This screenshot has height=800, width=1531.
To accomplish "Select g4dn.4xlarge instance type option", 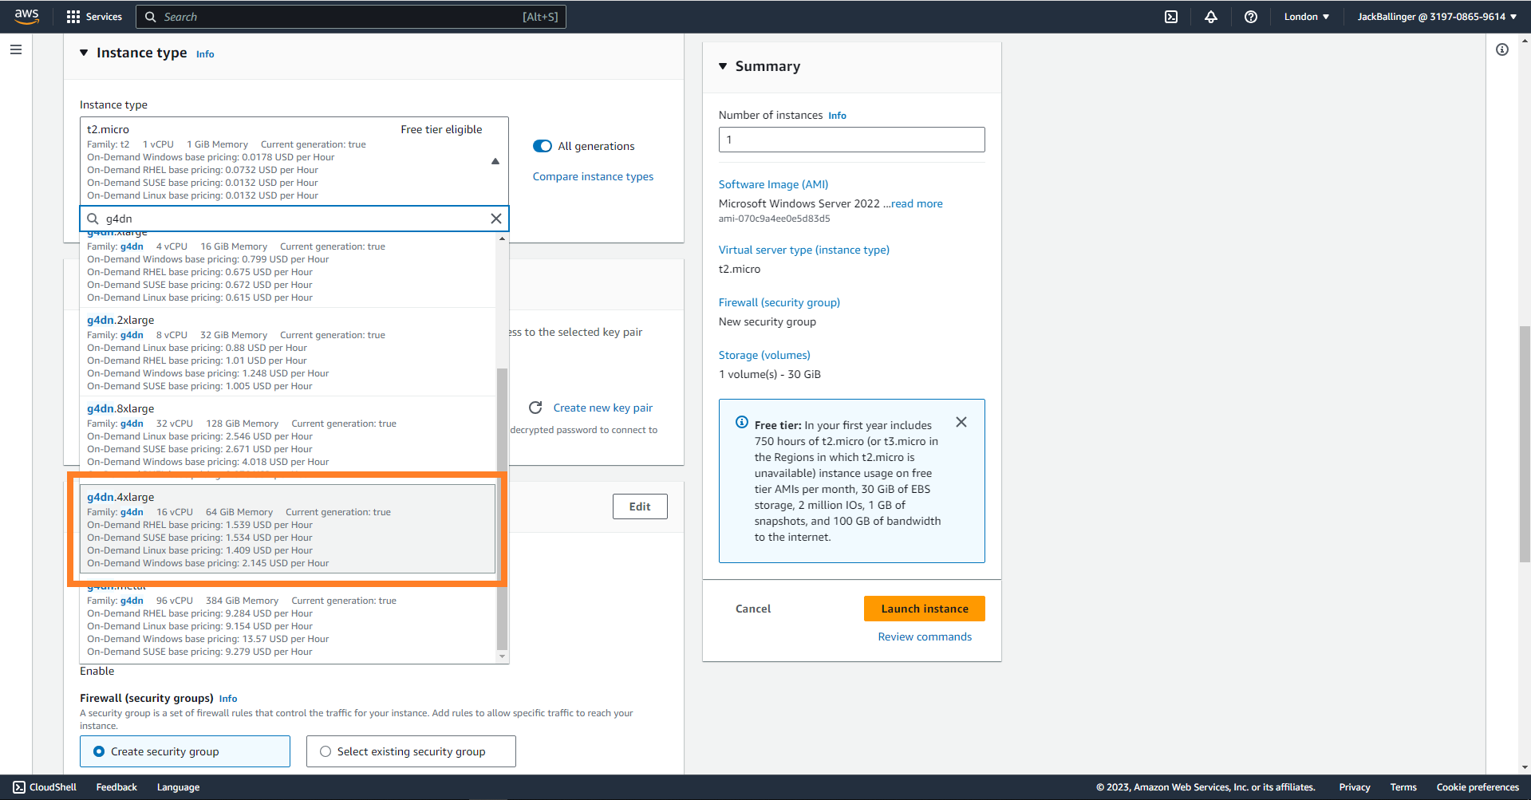I will pyautogui.click(x=287, y=529).
